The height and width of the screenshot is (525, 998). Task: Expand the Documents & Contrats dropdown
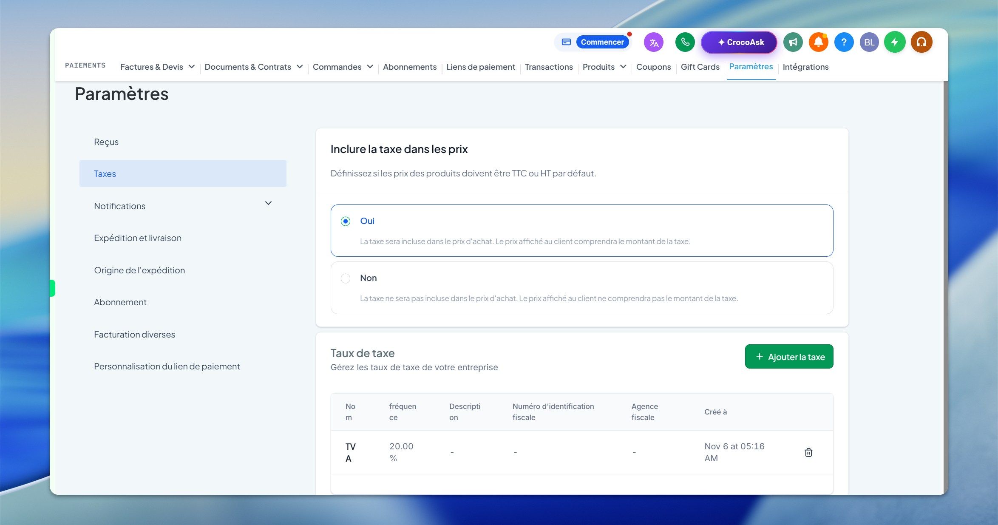pos(254,67)
